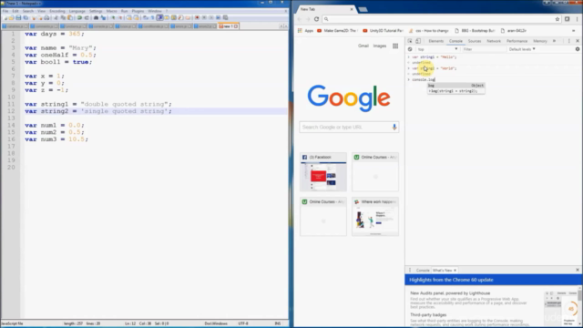
Task: Bookmark this page with the star icon
Action: coord(557,19)
